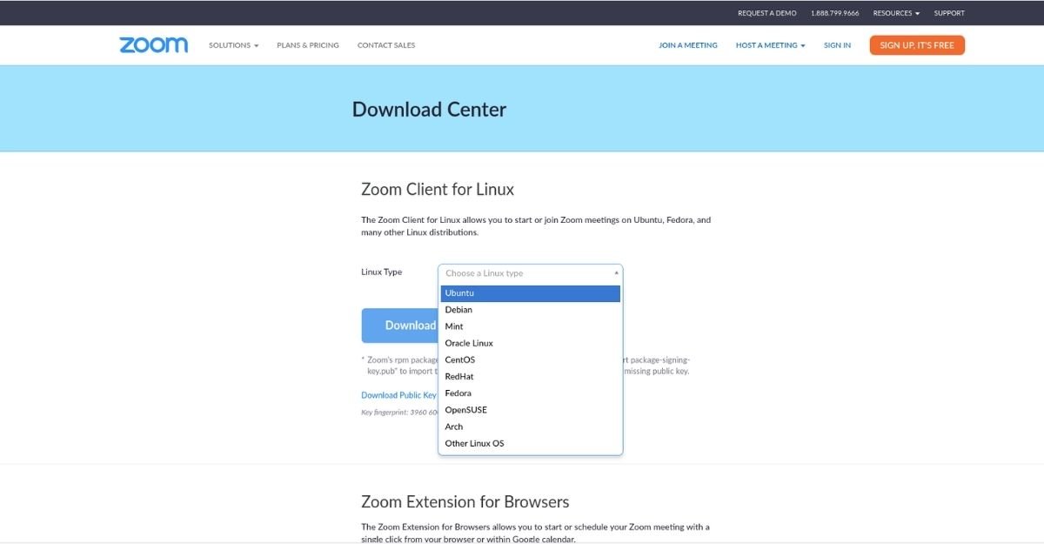Open the Support page
Screen dimensions: 1044x544
[x=949, y=13]
